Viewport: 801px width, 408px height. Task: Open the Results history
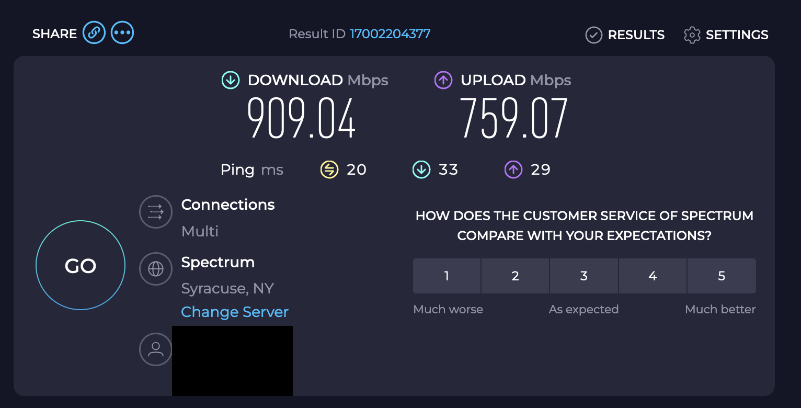click(625, 35)
